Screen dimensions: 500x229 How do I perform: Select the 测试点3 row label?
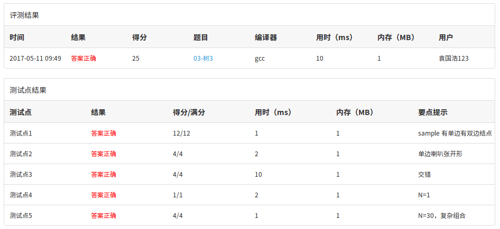pos(21,175)
